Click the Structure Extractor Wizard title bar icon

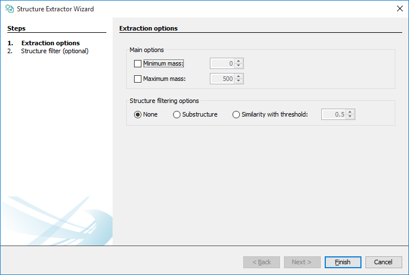pyautogui.click(x=9, y=9)
